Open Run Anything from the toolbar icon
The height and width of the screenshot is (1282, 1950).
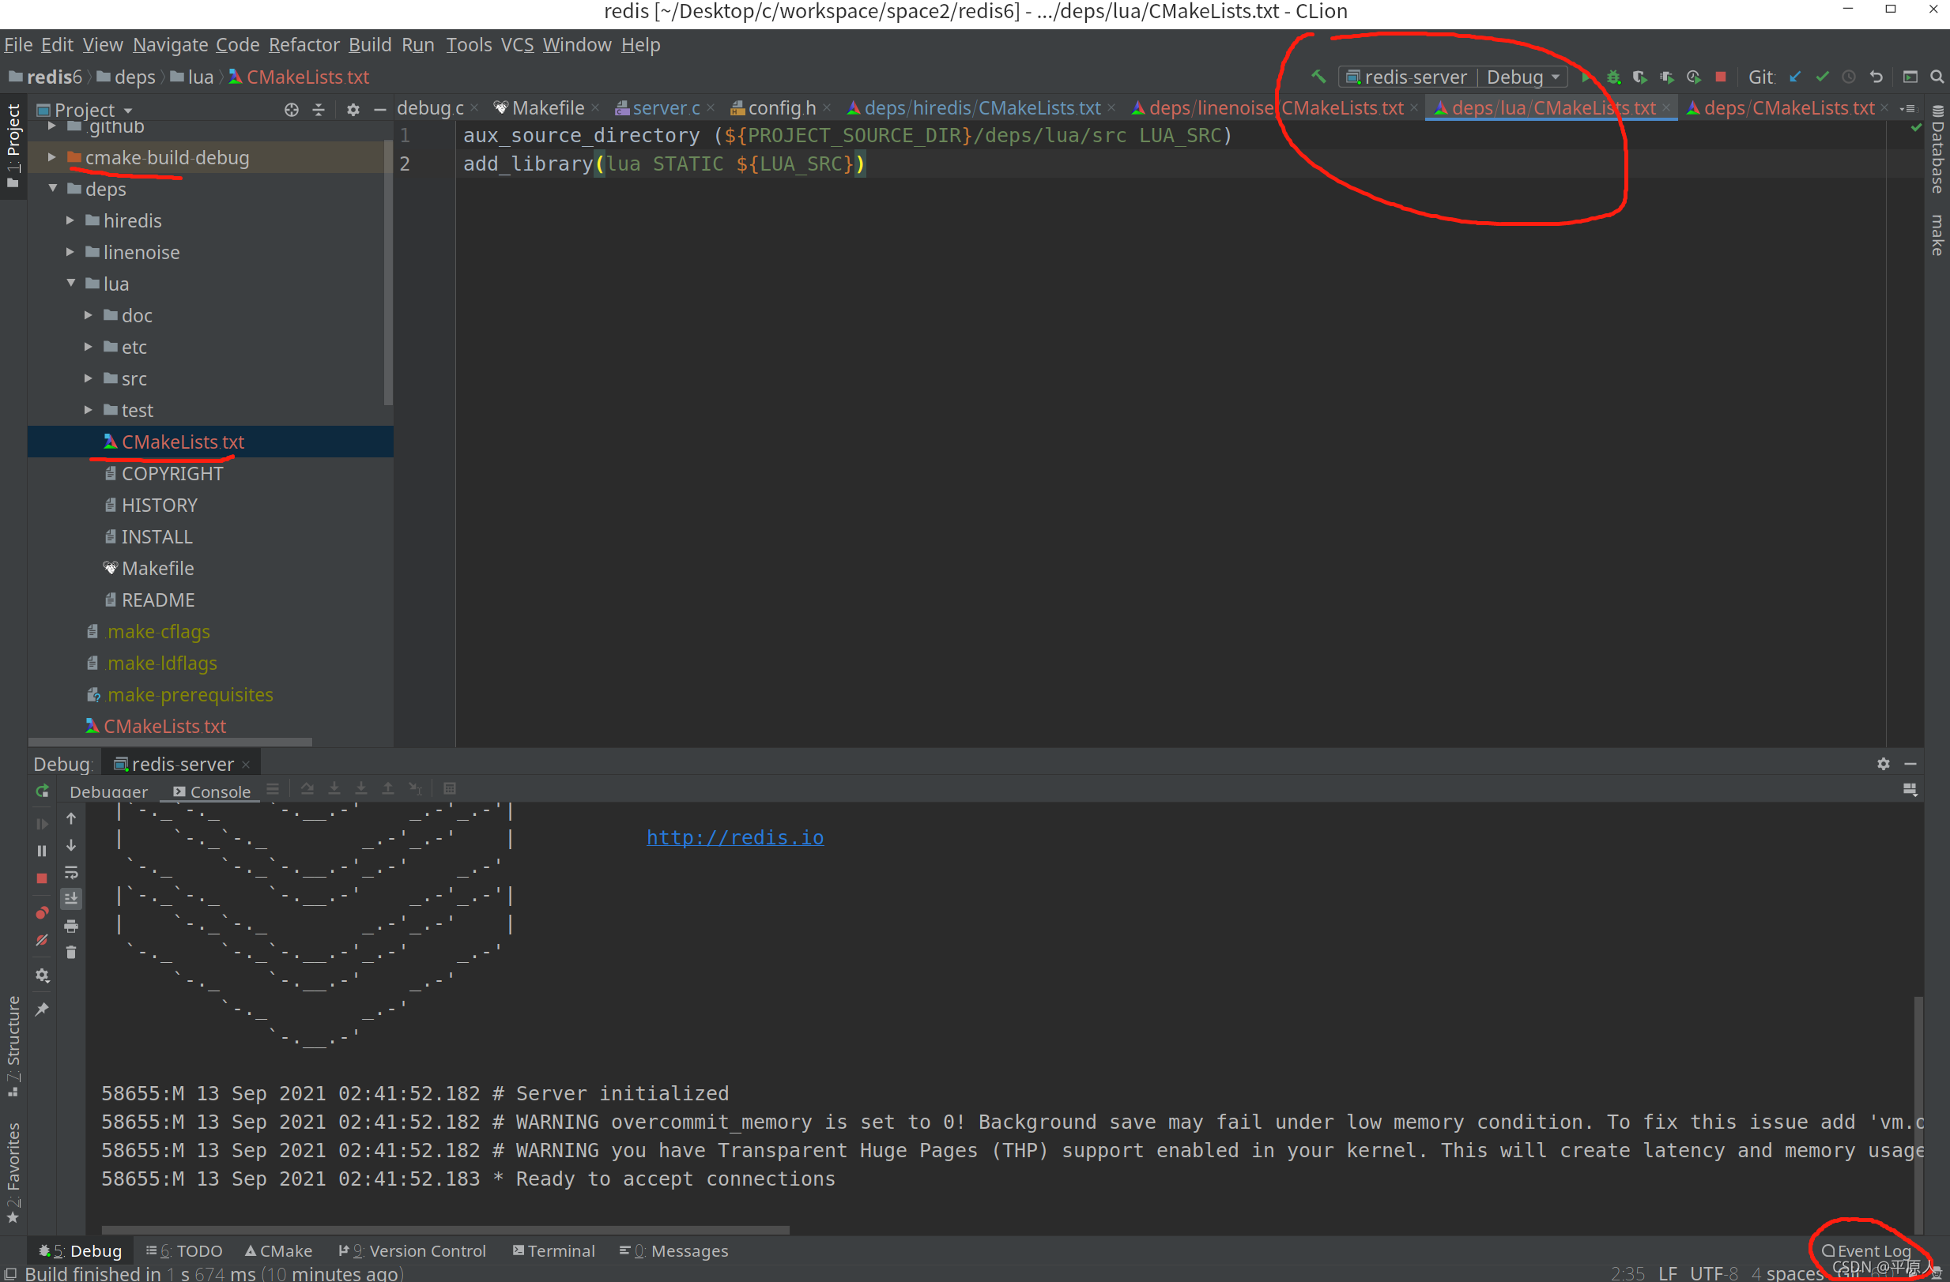tap(1910, 77)
